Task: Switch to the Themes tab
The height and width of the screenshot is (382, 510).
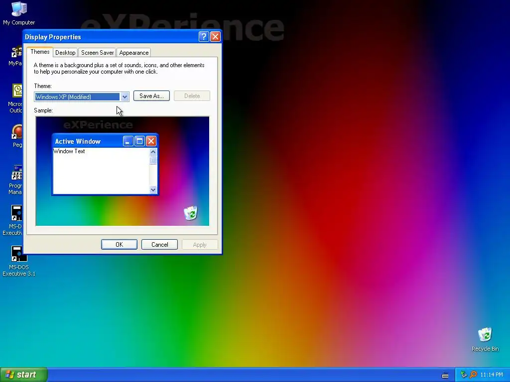Action: coord(40,52)
